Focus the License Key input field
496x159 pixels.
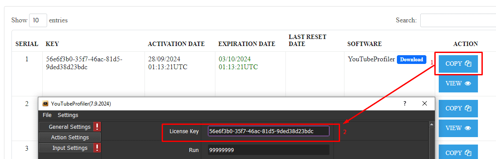click(269, 131)
